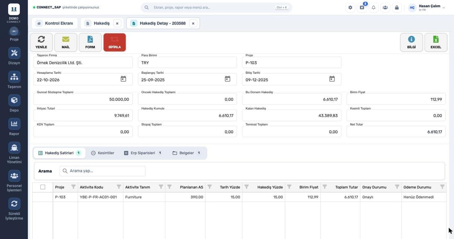The image size is (454, 239).
Task: Open the Hasan Çalım user menu
Action: [426, 7]
